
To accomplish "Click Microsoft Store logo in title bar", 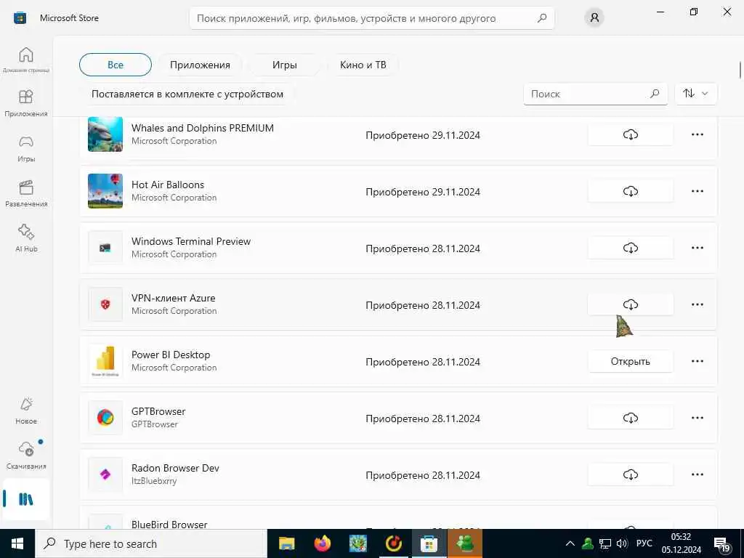I will click(x=20, y=18).
